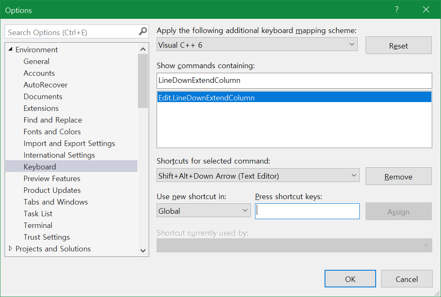Select the Trust Settings page
Image resolution: width=441 pixels, height=297 pixels.
point(46,237)
